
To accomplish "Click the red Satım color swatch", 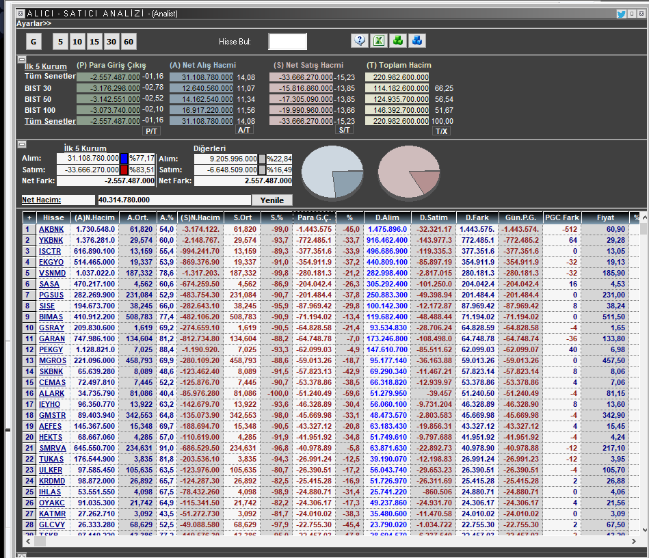I will (x=124, y=170).
